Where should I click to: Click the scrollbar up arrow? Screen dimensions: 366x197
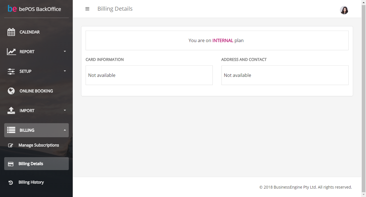(364, 2)
